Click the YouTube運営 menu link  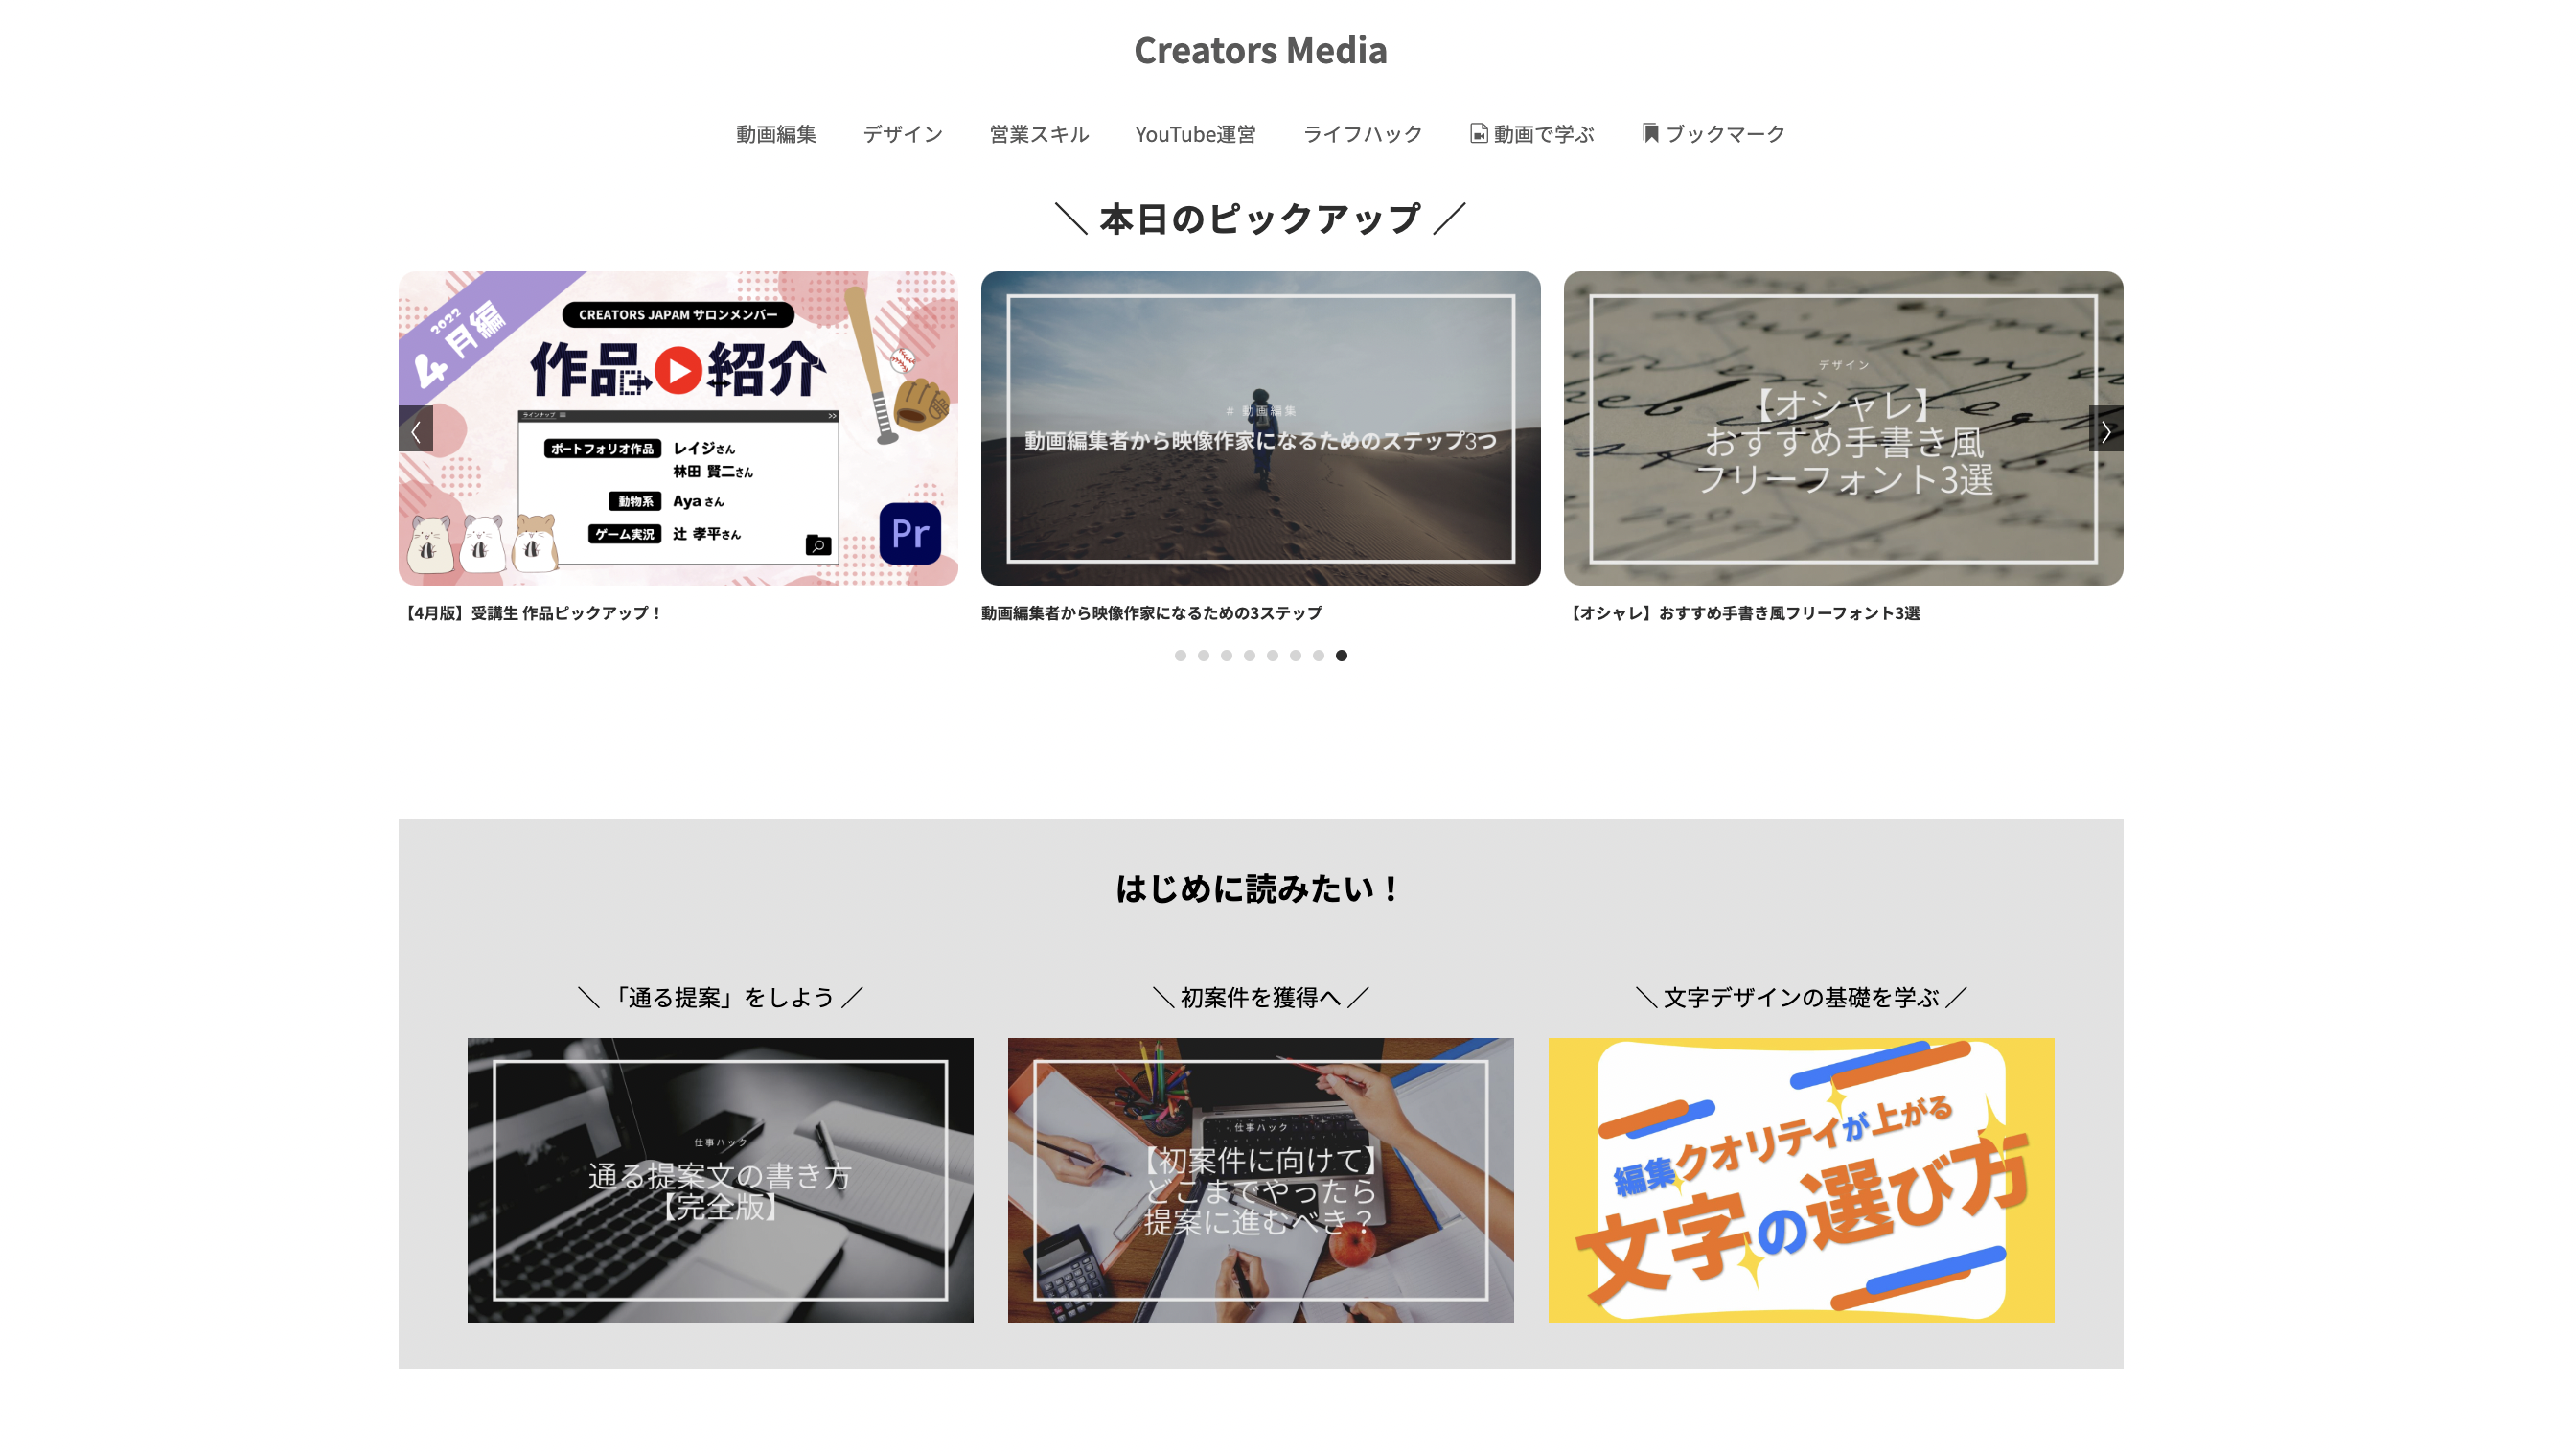1194,132
